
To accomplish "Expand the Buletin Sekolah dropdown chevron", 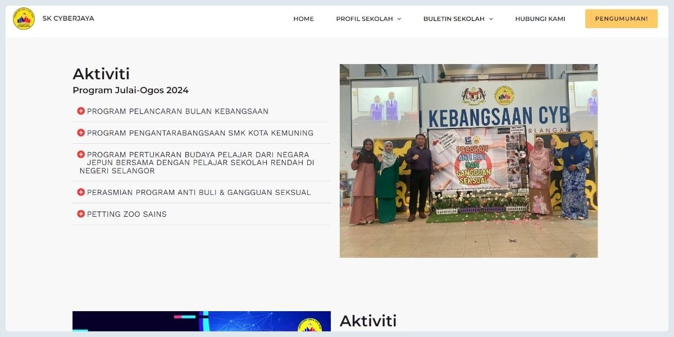I will click(491, 19).
